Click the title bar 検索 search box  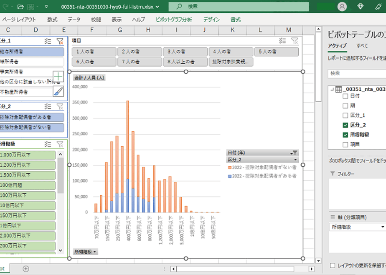[239, 7]
